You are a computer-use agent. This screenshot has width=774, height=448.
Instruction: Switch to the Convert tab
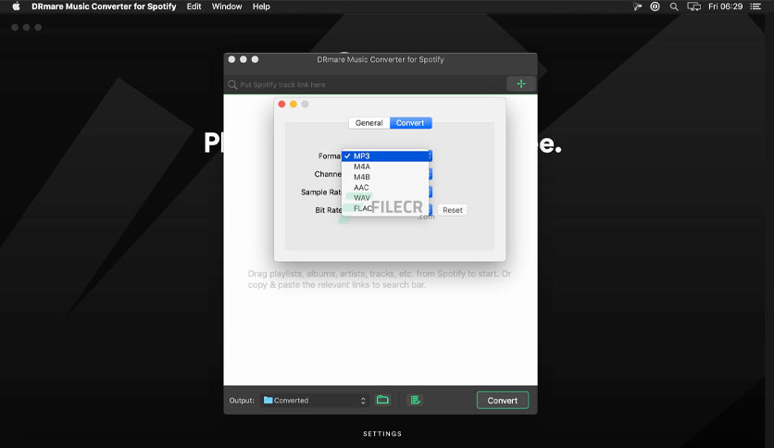click(410, 123)
